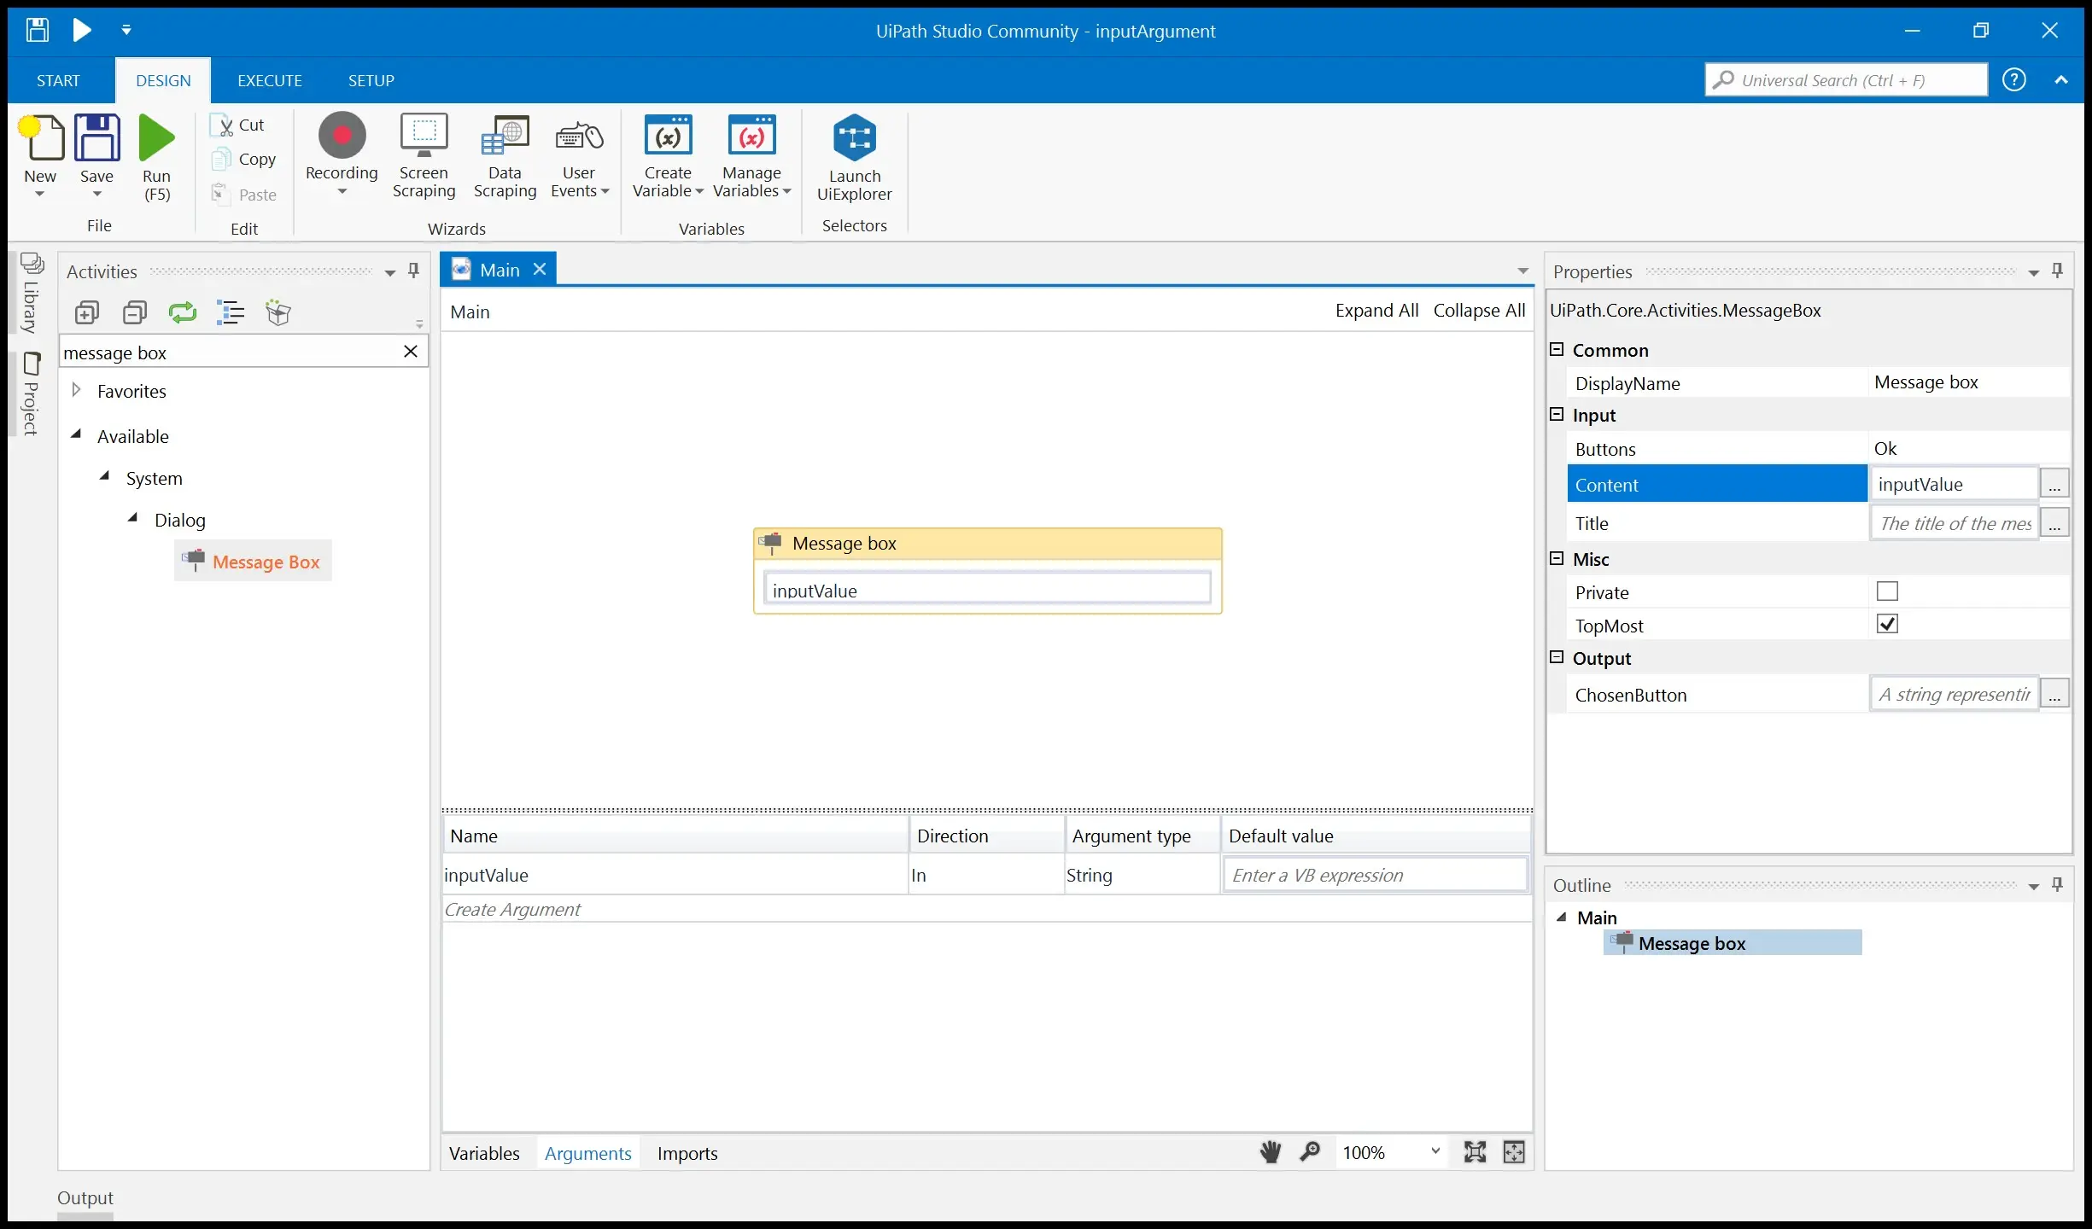Collapse the Available tree node
The height and width of the screenshot is (1229, 2092).
click(x=76, y=434)
